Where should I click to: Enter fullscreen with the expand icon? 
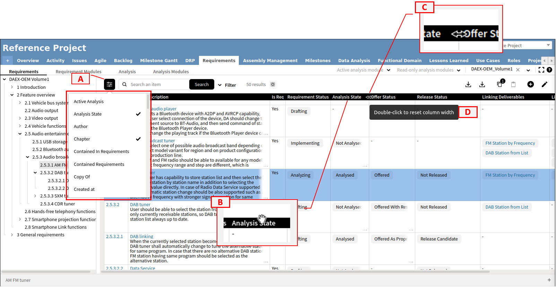(x=541, y=70)
